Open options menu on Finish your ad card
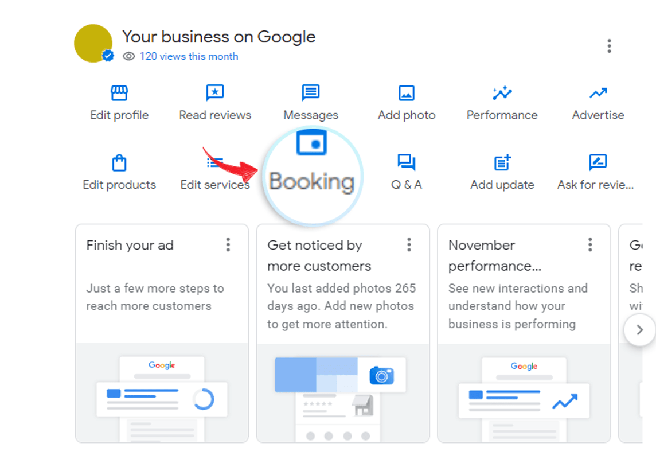Viewport: 656px width, 459px height. click(228, 245)
